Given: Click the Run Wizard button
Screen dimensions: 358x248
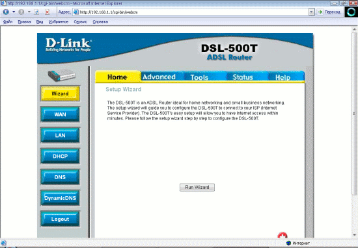Looking at the screenshot, I should coord(197,187).
